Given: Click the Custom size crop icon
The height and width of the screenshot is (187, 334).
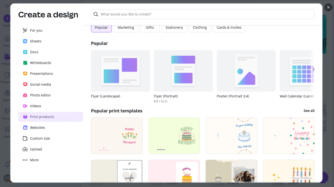Looking at the screenshot, I should [x=25, y=138].
